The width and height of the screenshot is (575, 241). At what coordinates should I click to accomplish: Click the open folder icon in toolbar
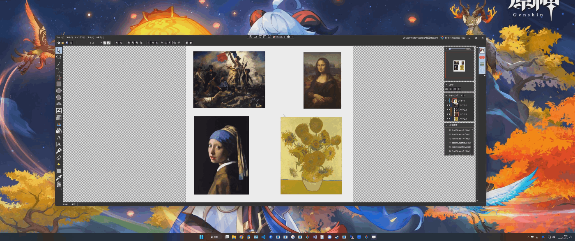(62, 43)
